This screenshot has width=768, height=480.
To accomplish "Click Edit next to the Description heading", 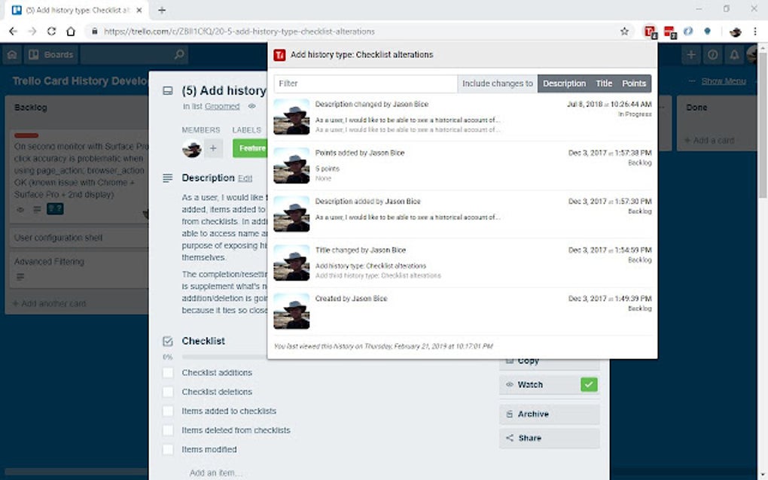I will point(244,178).
